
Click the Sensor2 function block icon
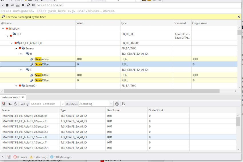(23, 85)
